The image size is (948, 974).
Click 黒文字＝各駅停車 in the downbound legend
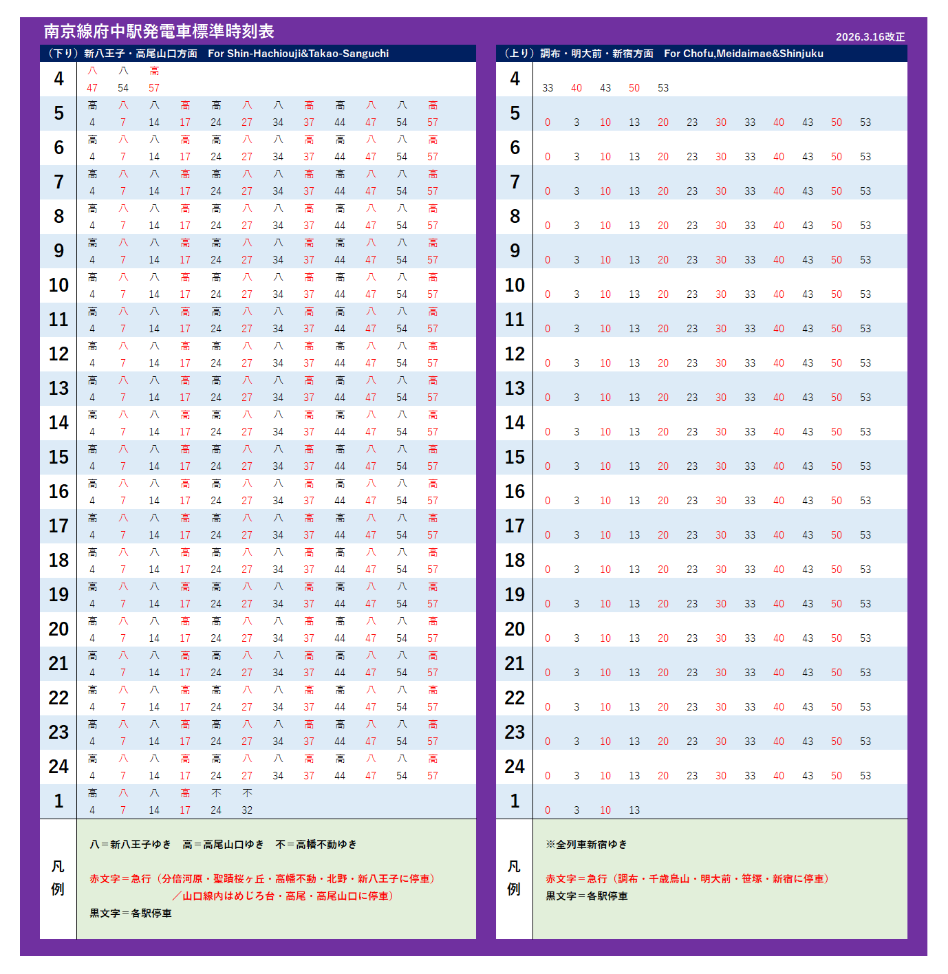pyautogui.click(x=131, y=913)
